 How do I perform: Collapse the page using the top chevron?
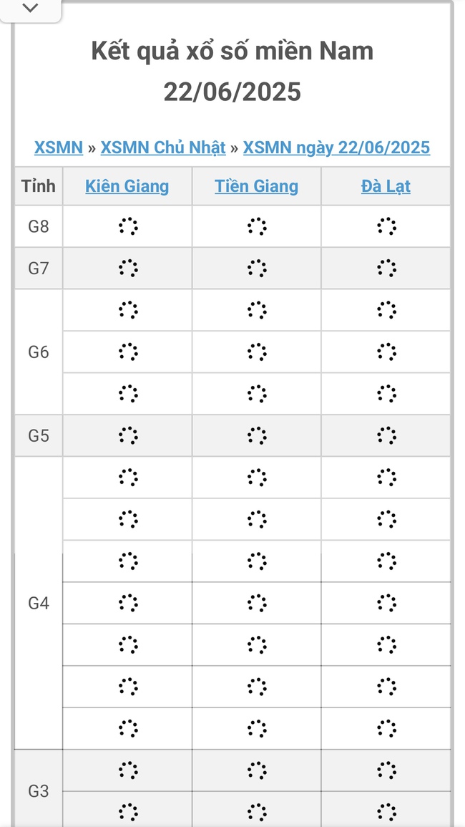[30, 9]
